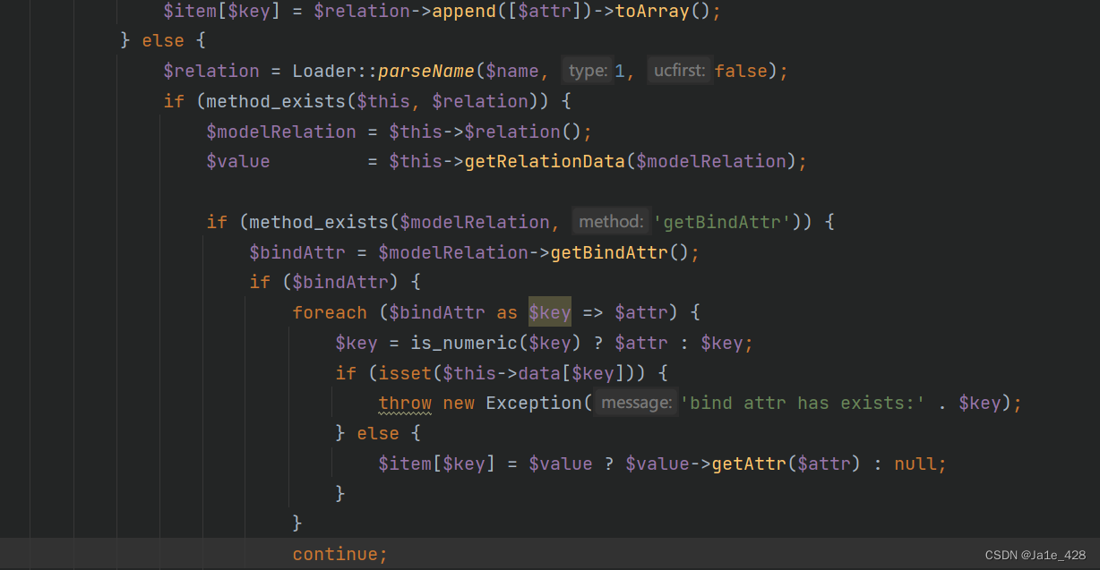Click the getRelationData method call
This screenshot has width=1100, height=570.
pos(544,161)
